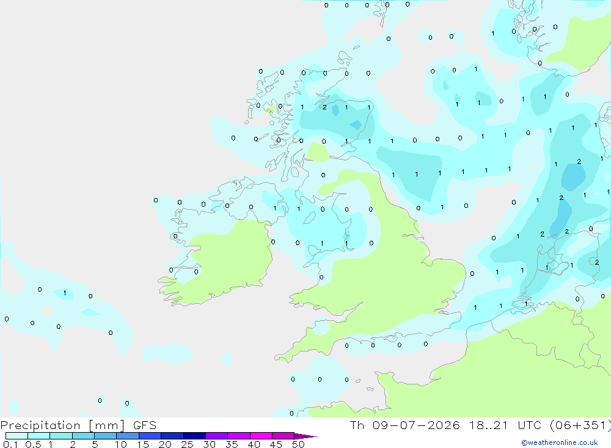The image size is (611, 448).
Task: Click the legend value '25'
Action: point(187,444)
